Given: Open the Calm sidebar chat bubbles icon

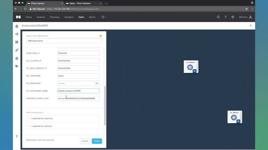Looking at the screenshot, I should click(17, 66).
